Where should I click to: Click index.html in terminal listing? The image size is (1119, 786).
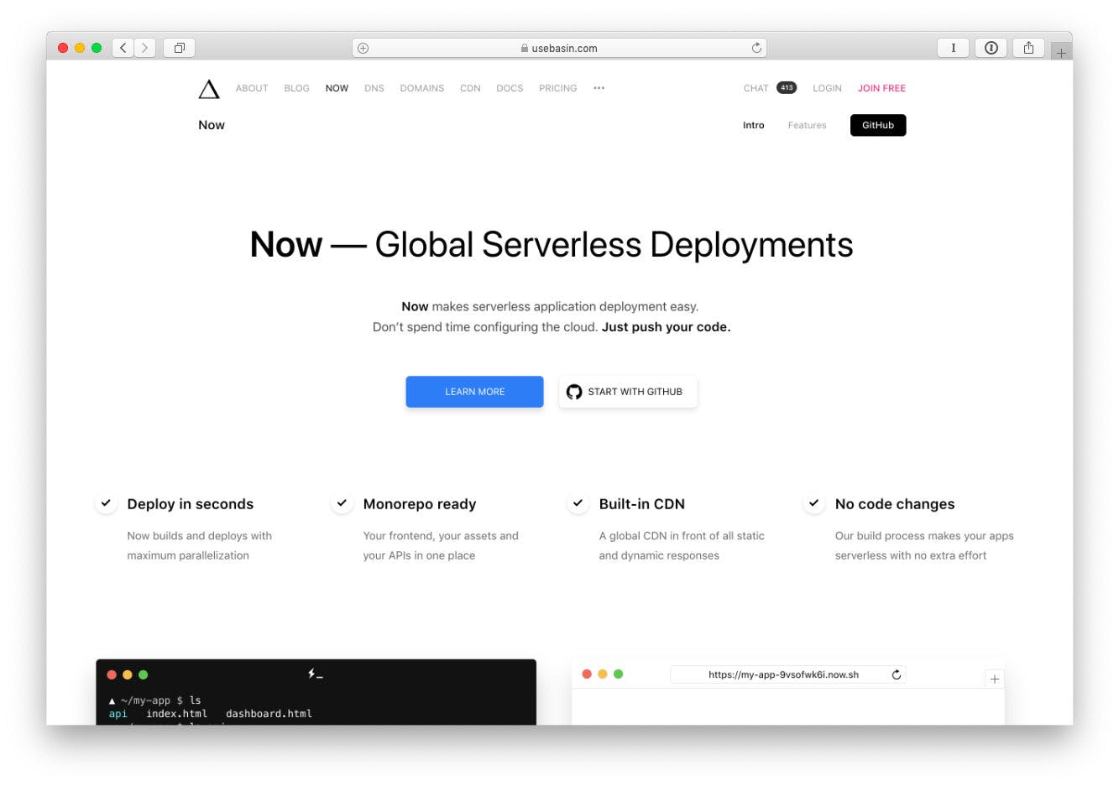pyautogui.click(x=176, y=714)
